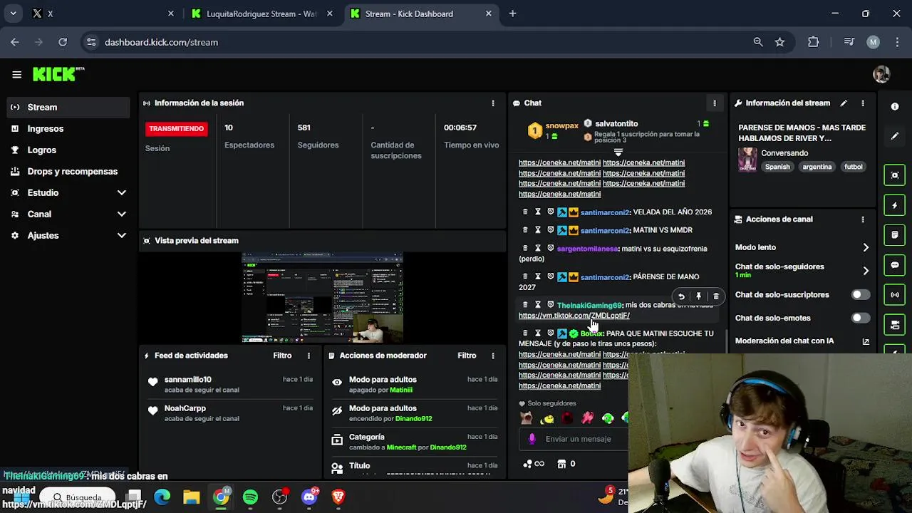Open Acciones de moderador Filtro dropdown
The height and width of the screenshot is (513, 912).
pos(467,356)
